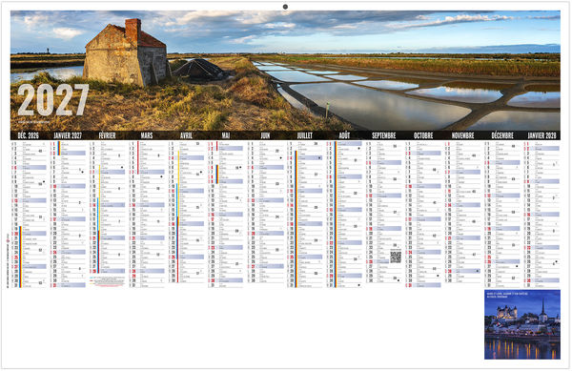Click the 'DÉCEMBRE' month header
This screenshot has height=371, width=572.
click(502, 135)
